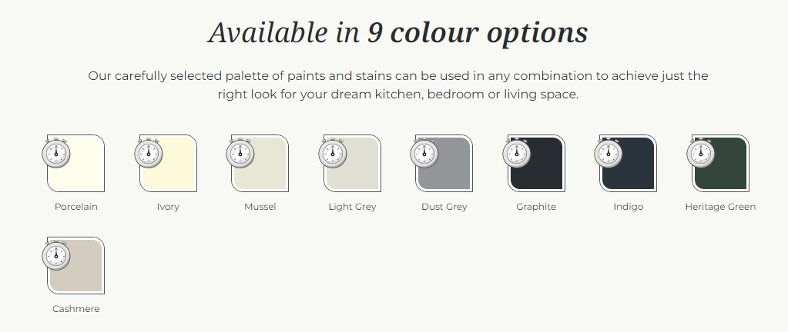788x332 pixels.
Task: Click the stopwatch icon on Porcelain swatch
Action: pos(55,153)
